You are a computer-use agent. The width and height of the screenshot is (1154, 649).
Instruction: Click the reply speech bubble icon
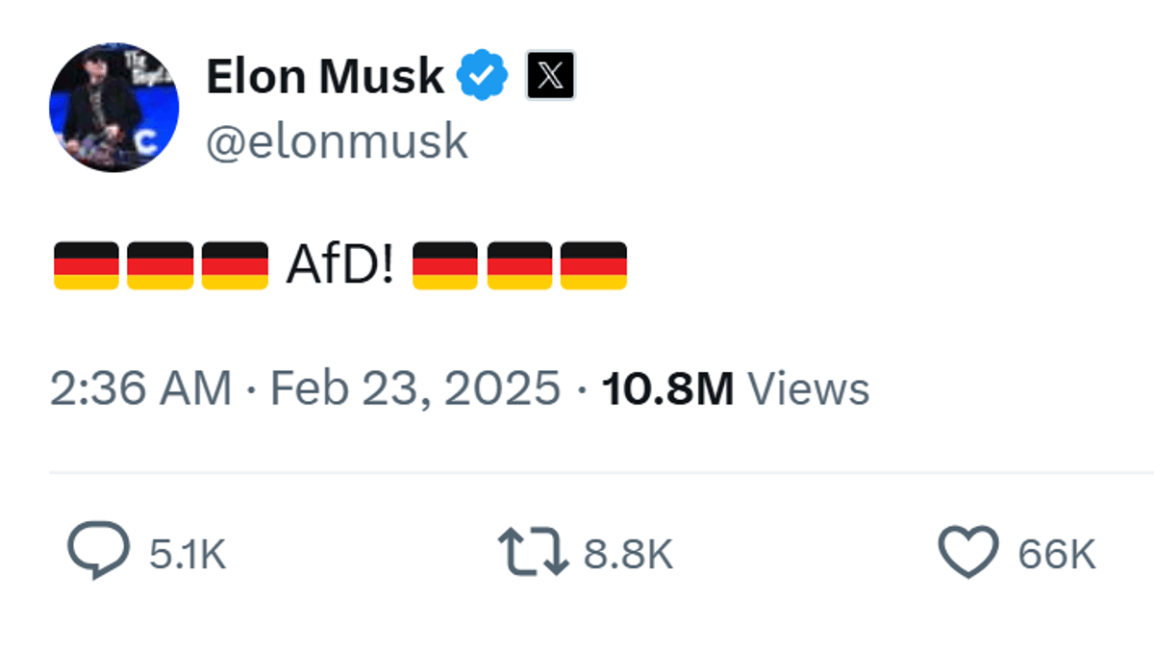tap(98, 551)
